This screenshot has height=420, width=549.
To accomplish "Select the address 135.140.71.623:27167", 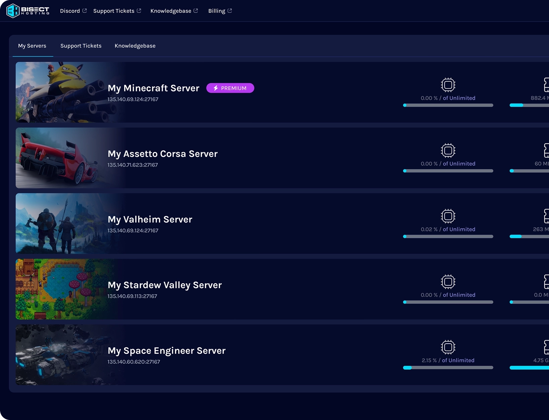I will tap(133, 165).
